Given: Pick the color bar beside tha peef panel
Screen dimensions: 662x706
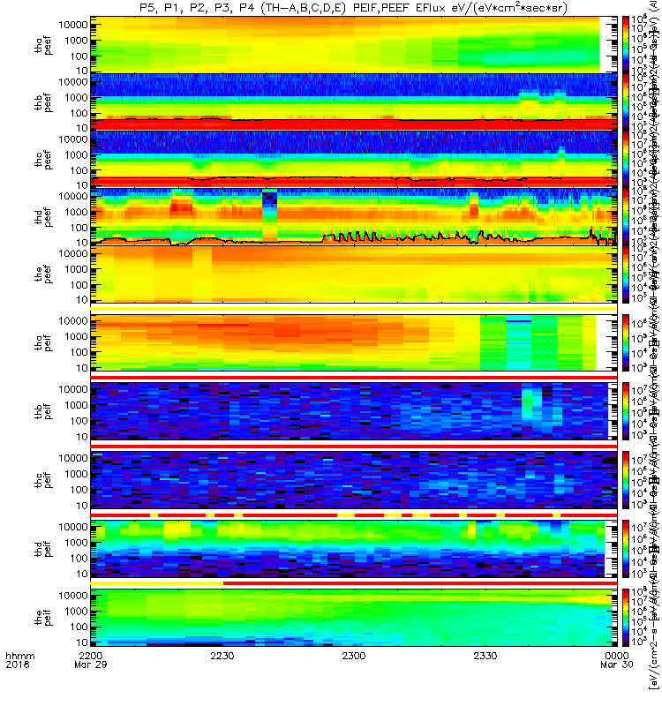Looking at the screenshot, I should [626, 45].
